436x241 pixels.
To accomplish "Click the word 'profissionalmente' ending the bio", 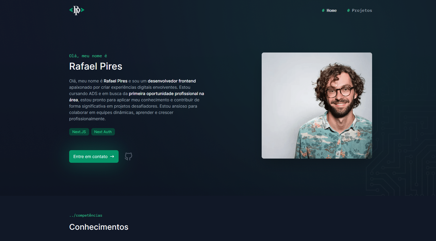I will coord(87,119).
